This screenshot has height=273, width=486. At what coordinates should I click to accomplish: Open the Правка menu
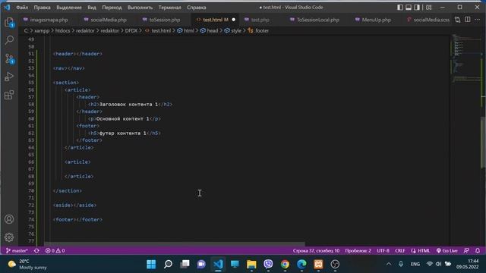click(x=43, y=7)
